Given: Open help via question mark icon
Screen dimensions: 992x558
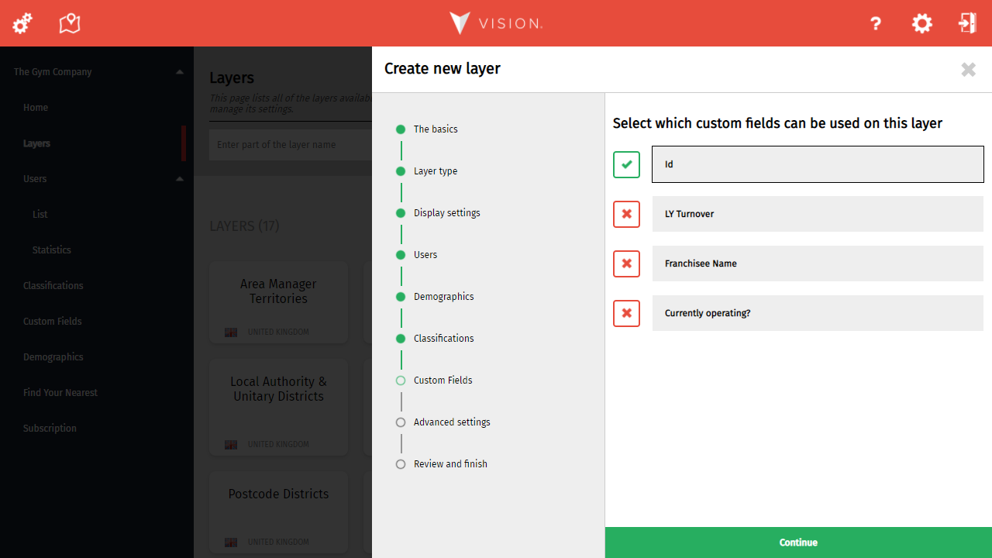Looking at the screenshot, I should 876,23.
